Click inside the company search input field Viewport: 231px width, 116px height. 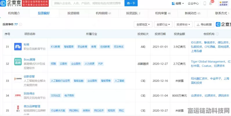88,3
